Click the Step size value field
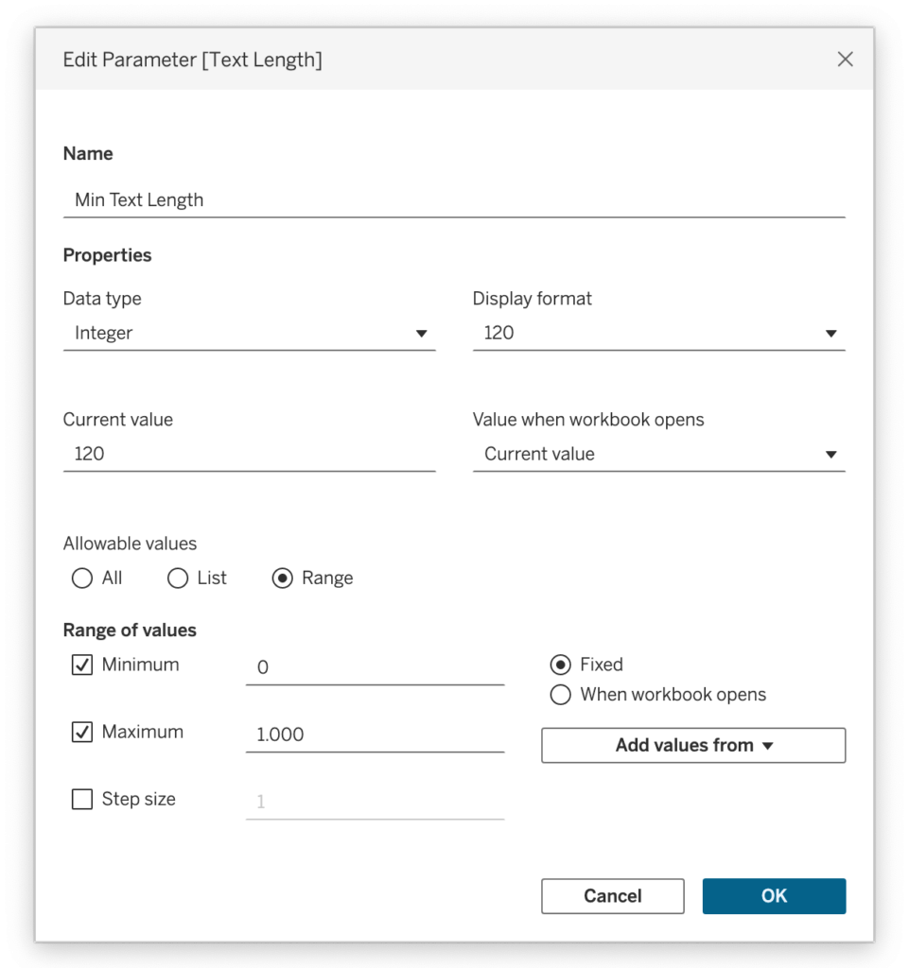Viewport: 909px width, 968px height. [375, 803]
